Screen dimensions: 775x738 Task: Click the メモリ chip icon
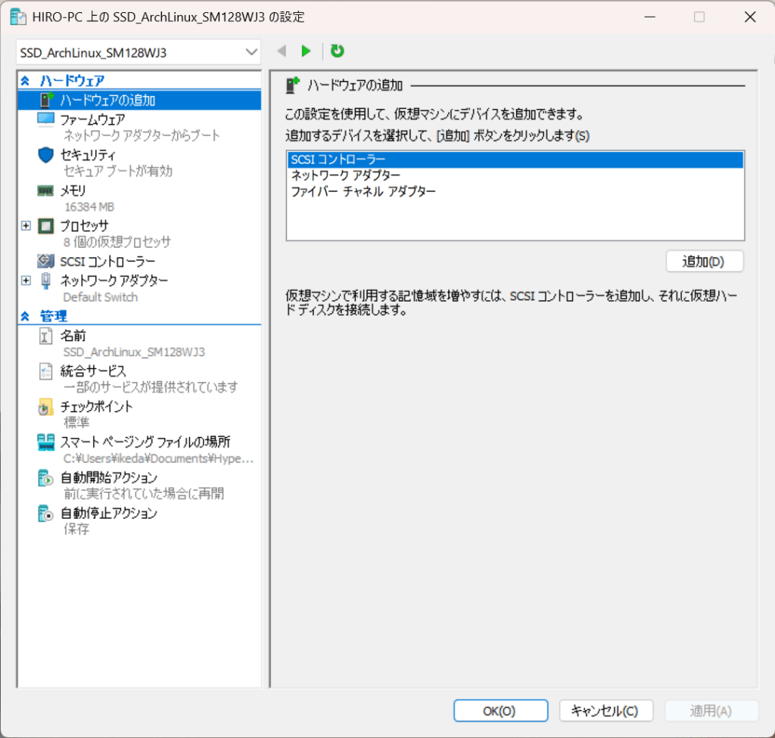[45, 191]
